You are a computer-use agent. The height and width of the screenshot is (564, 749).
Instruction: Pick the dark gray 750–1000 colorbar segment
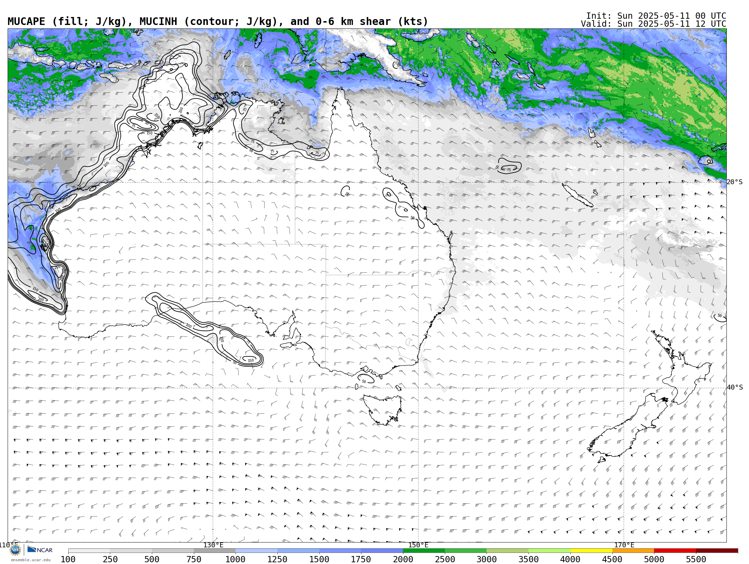[215, 551]
